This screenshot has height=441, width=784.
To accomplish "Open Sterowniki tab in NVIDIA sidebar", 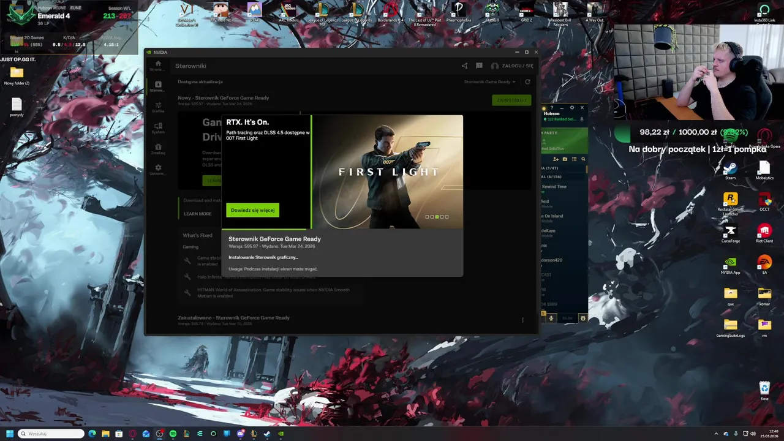I will tap(158, 86).
